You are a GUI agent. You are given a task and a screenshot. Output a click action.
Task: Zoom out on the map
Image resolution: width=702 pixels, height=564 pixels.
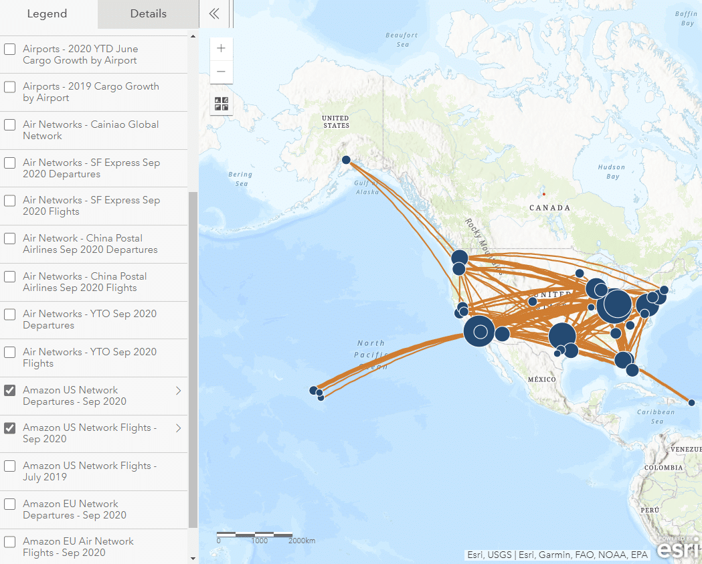click(221, 72)
